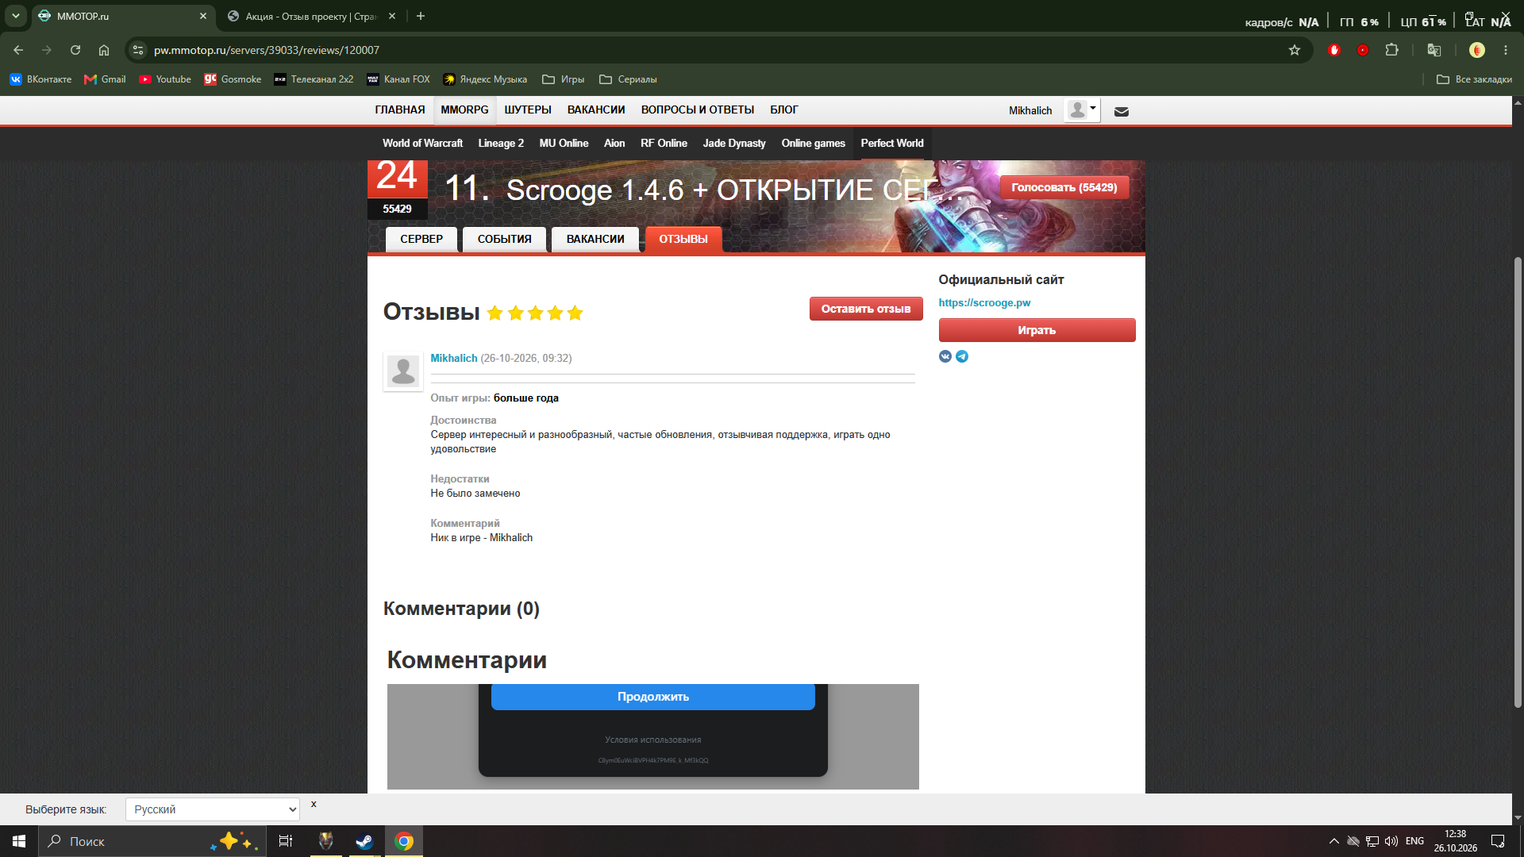Go back to previous page

coord(18,50)
